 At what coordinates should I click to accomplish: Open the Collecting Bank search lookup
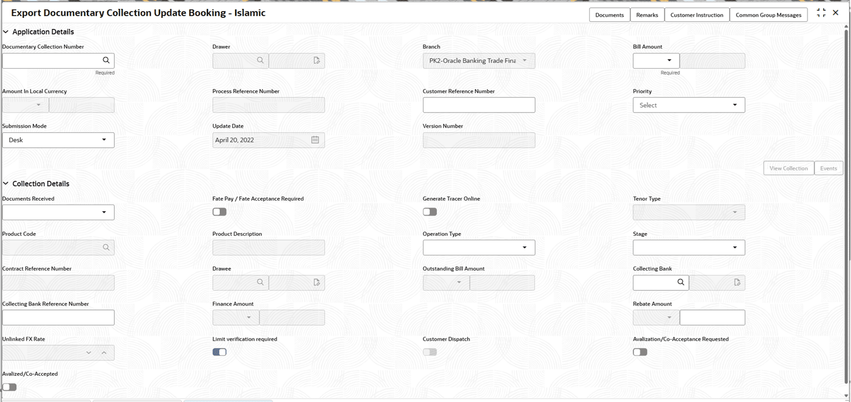point(680,282)
